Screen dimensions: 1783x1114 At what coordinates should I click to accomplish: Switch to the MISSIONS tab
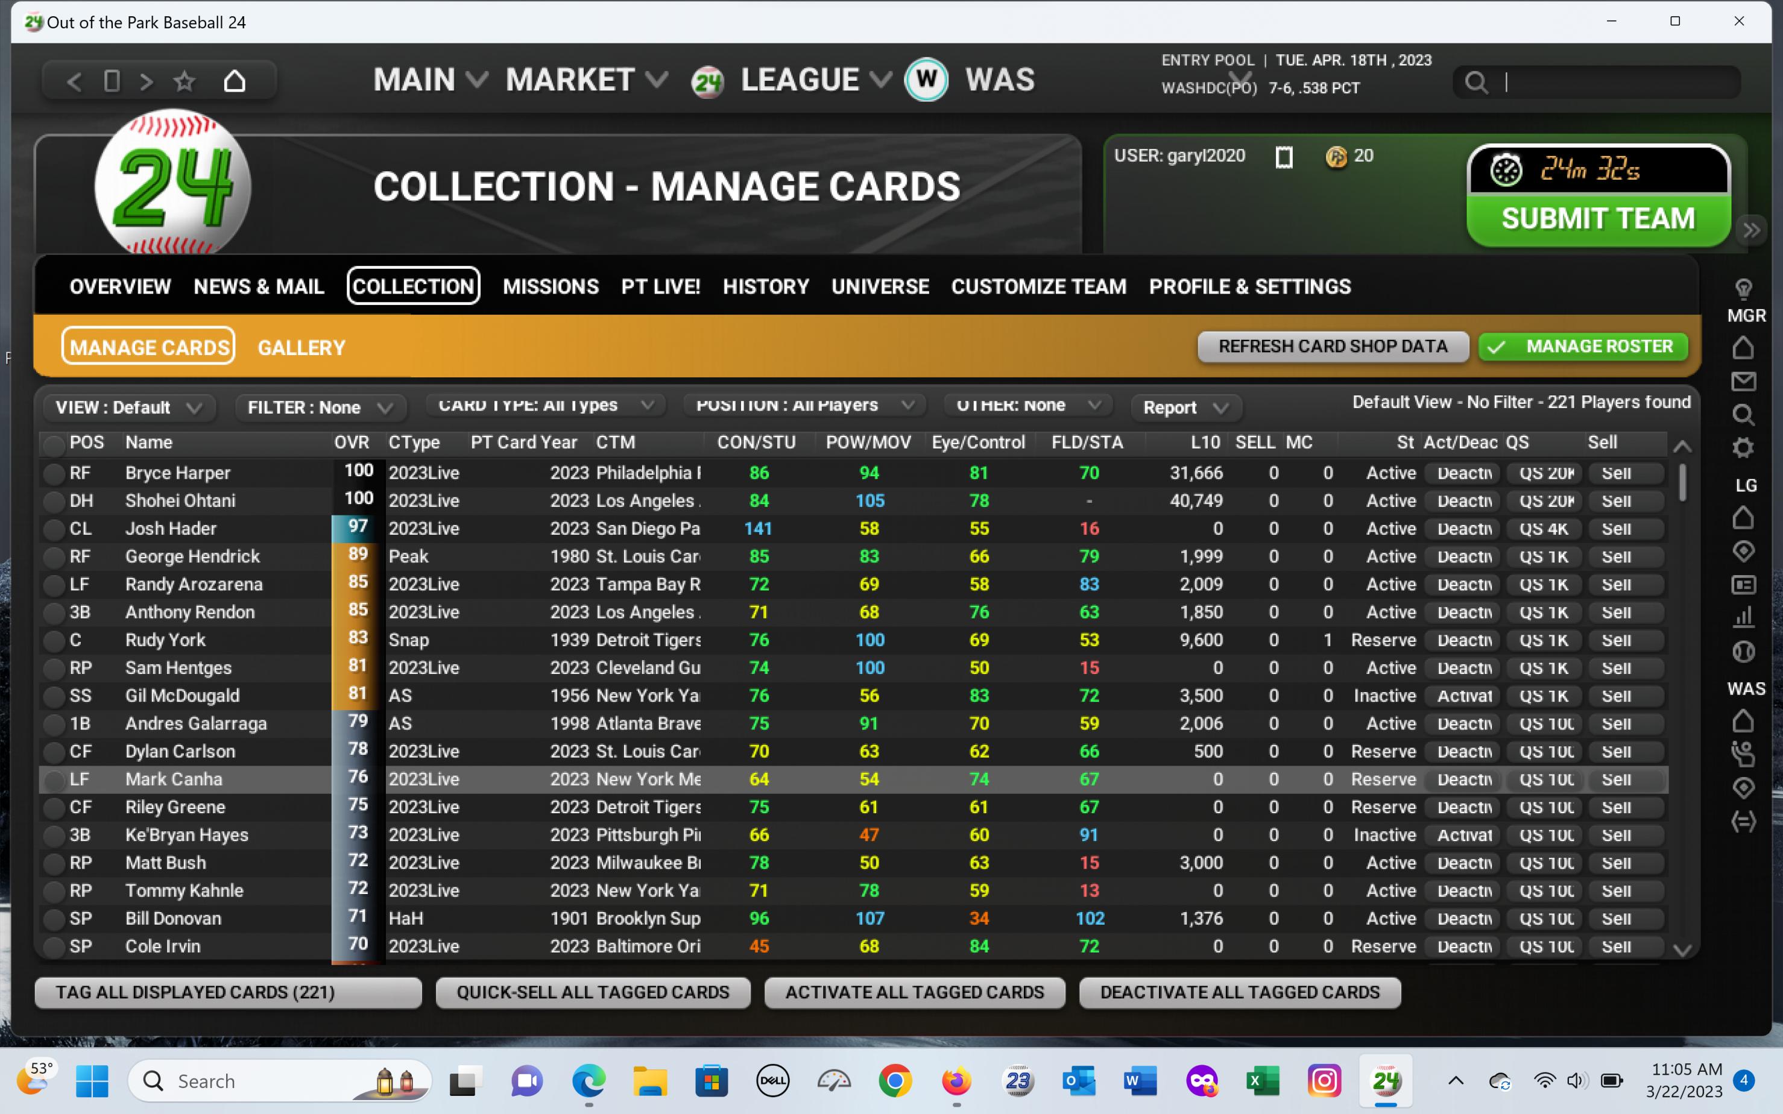click(x=551, y=286)
